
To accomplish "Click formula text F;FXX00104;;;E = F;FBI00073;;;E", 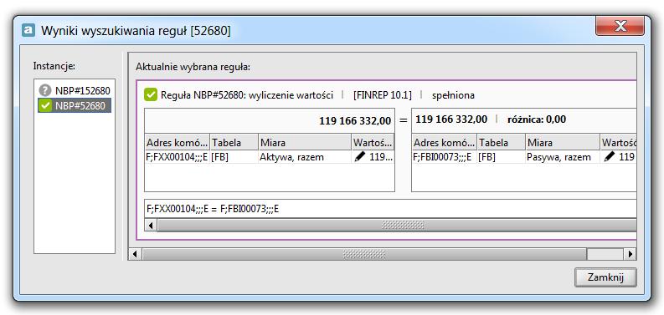I will 213,208.
